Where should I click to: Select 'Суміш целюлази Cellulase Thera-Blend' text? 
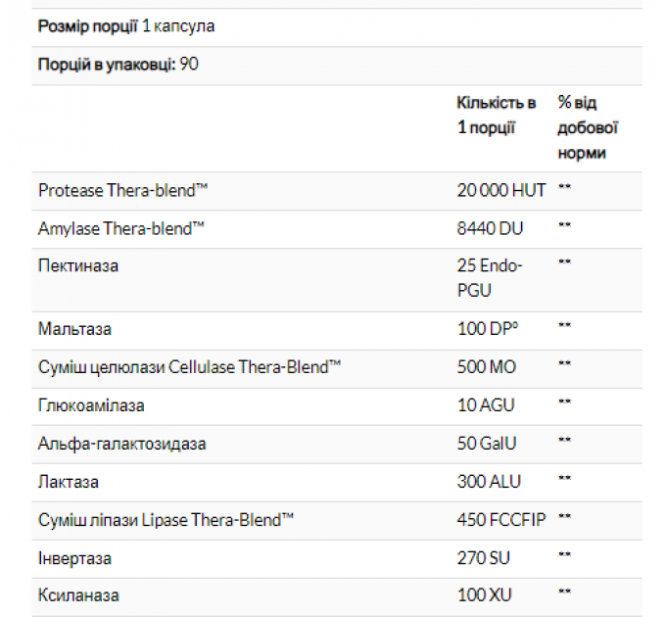pyautogui.click(x=189, y=367)
